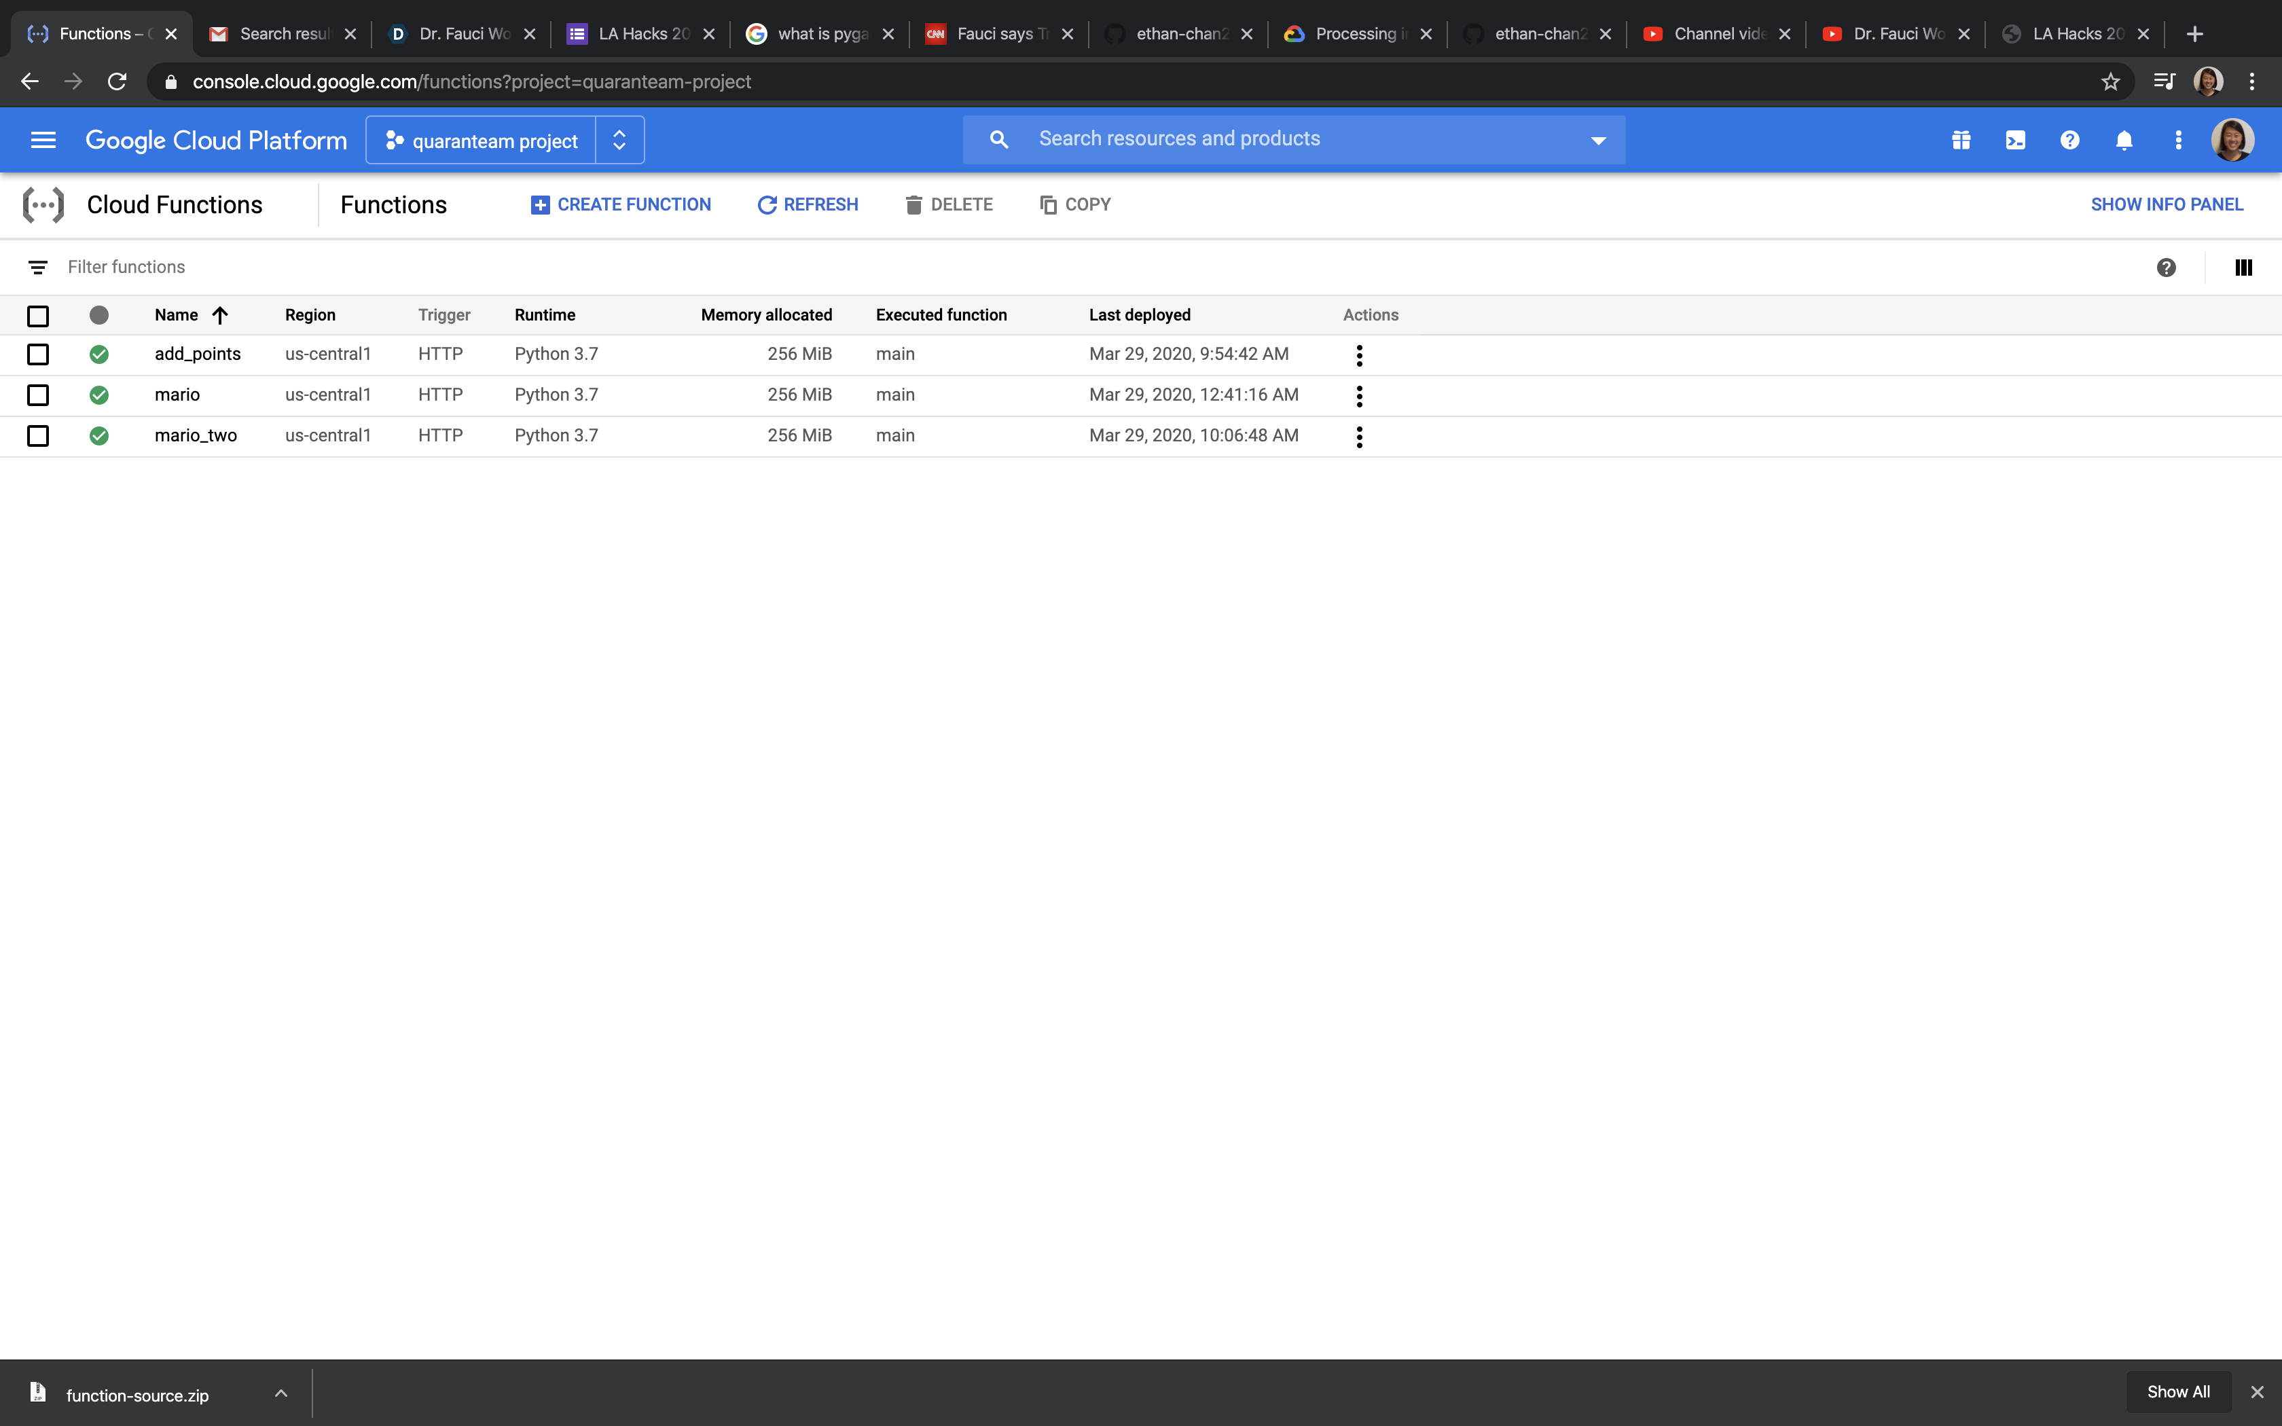This screenshot has width=2282, height=1426.
Task: Expand the search bar dropdown arrow
Action: pos(1598,141)
